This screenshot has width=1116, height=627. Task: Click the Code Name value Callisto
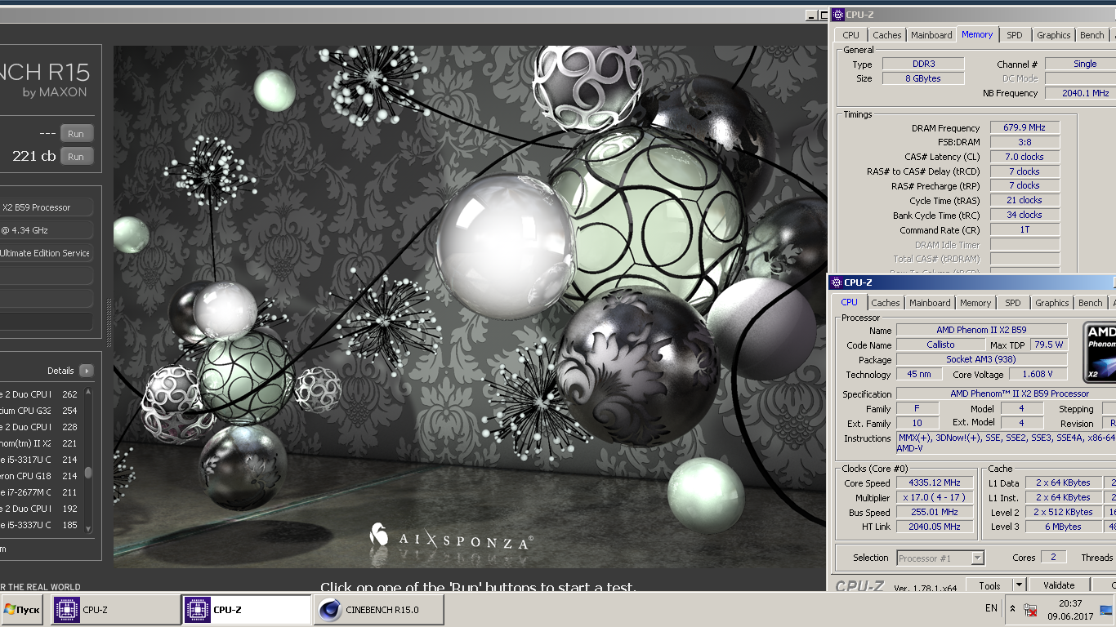pos(940,345)
